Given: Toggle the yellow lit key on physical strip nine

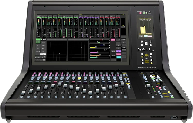Looking at the screenshot, I should coord(80,78).
